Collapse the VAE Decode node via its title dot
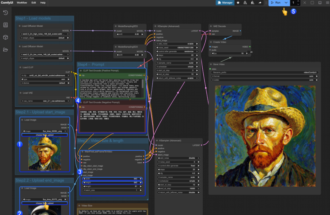Image resolution: width=330 pixels, height=215 pixels. [x=211, y=26]
